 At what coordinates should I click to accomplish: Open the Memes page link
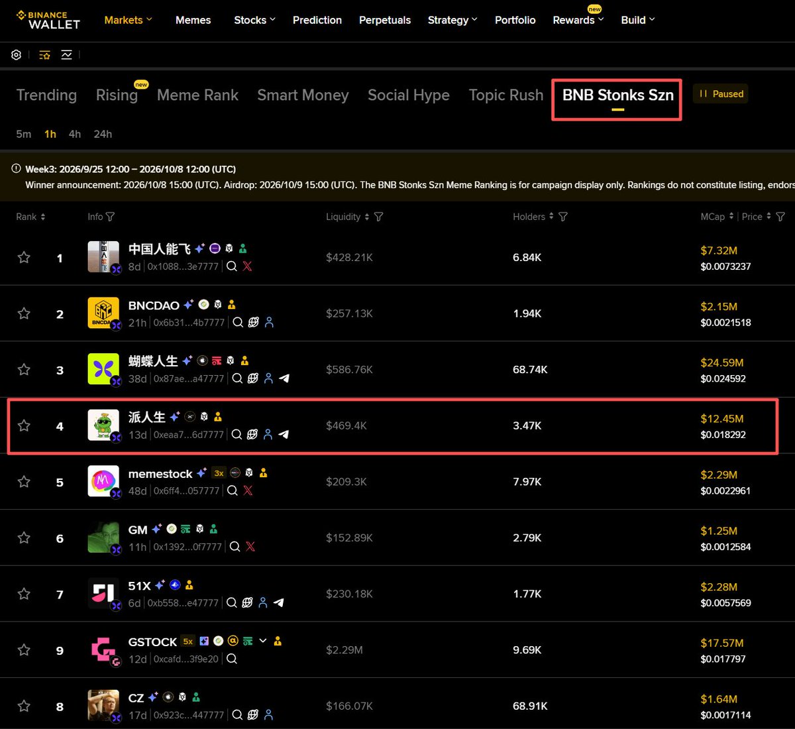(x=193, y=20)
